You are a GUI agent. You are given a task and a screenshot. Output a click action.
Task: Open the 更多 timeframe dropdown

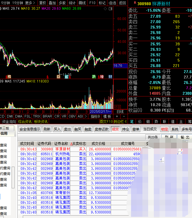coord(30,3)
